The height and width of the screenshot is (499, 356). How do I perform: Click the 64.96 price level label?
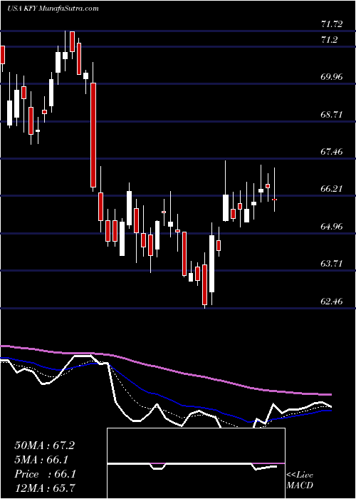pos(332,226)
